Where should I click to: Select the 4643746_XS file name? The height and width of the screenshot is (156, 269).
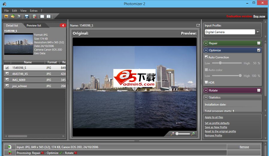coord(20,74)
